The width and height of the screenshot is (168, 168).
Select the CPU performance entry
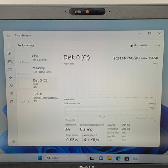coord(38,58)
